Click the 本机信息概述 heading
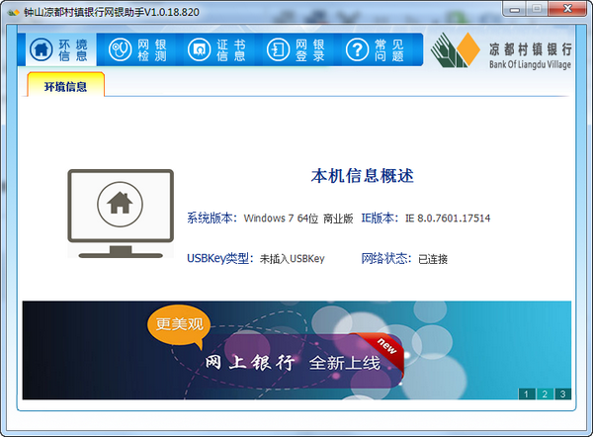This screenshot has height=437, width=593. (362, 177)
